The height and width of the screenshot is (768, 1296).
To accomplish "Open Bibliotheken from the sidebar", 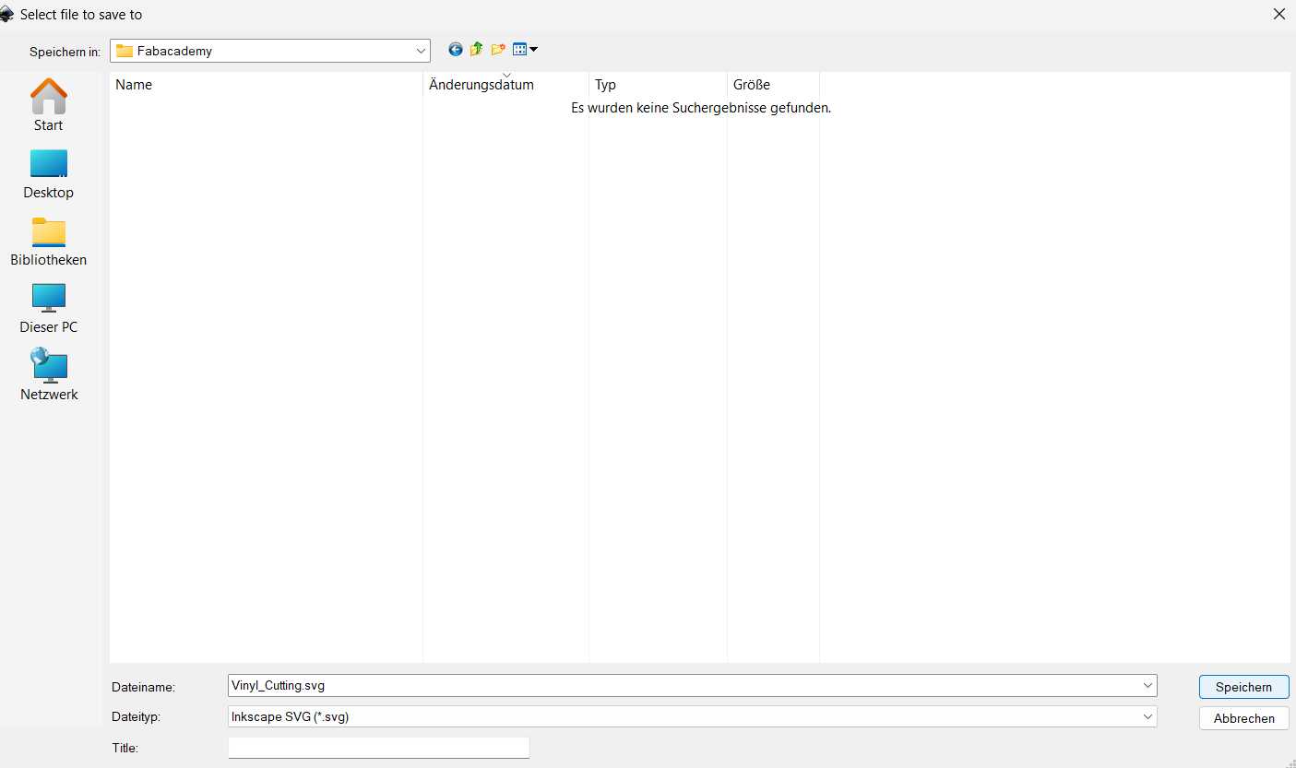I will pyautogui.click(x=48, y=238).
